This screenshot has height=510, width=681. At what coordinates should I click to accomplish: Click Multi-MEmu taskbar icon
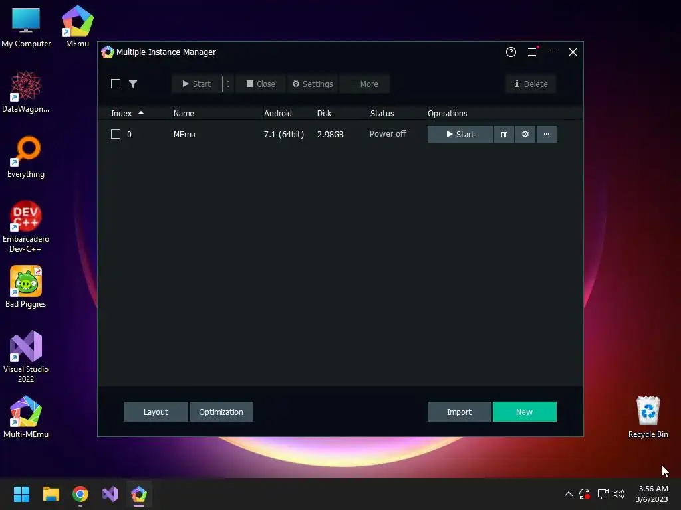pyautogui.click(x=139, y=494)
